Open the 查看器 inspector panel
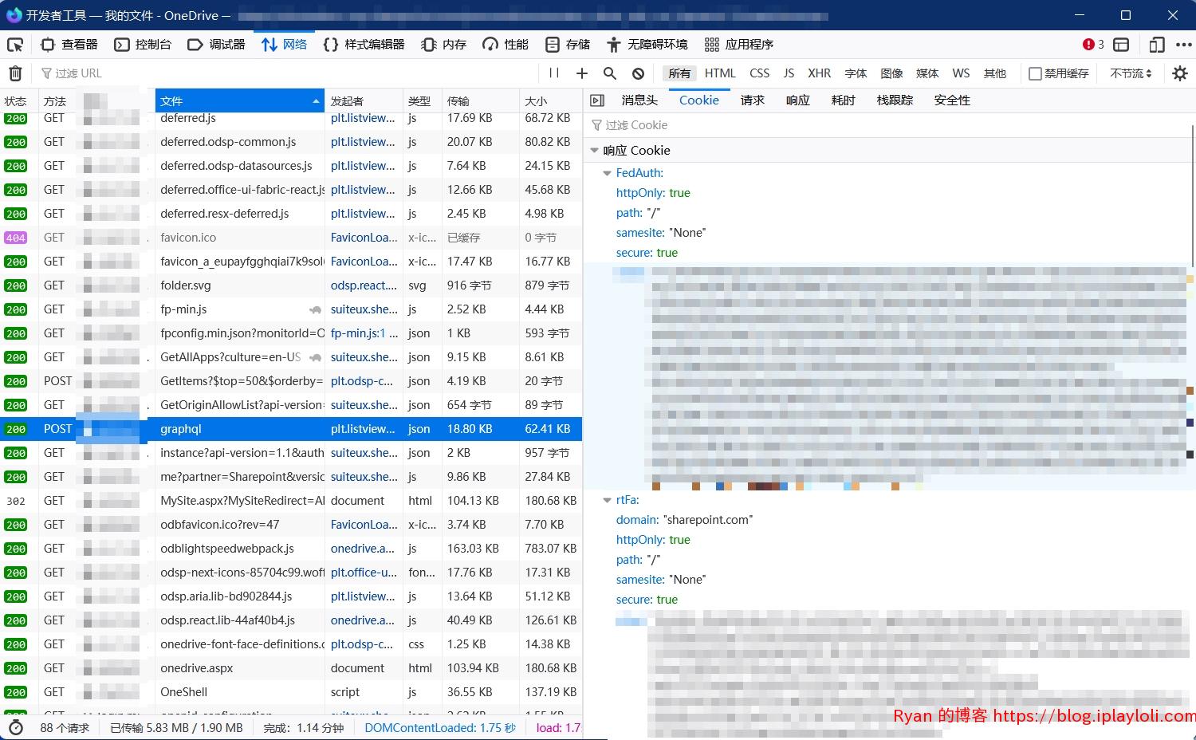Screen dimensions: 1196x740 (x=69, y=45)
